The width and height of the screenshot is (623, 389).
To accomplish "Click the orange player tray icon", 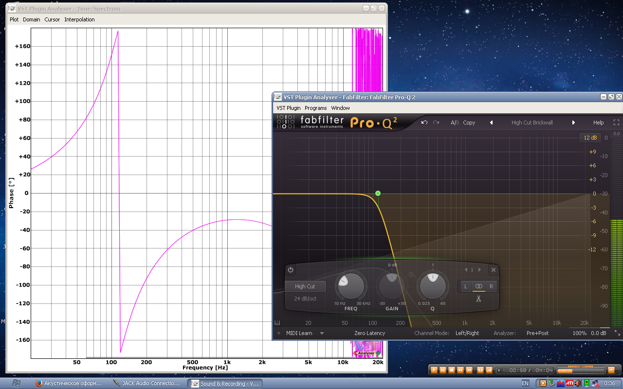I will [x=543, y=383].
